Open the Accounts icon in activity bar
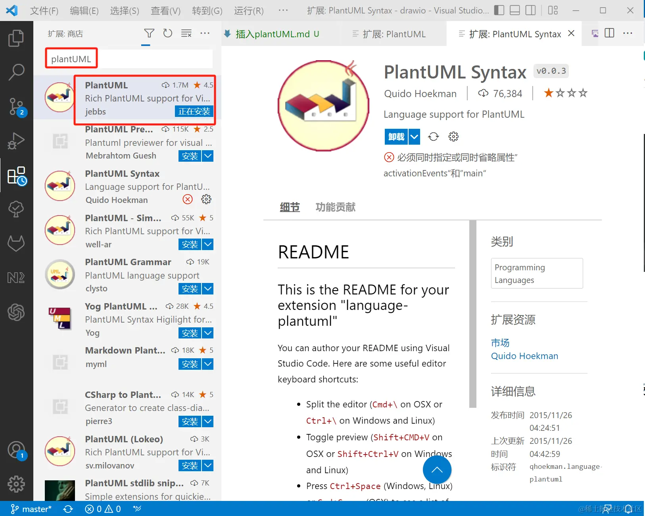Image resolution: width=645 pixels, height=516 pixels. click(x=16, y=450)
